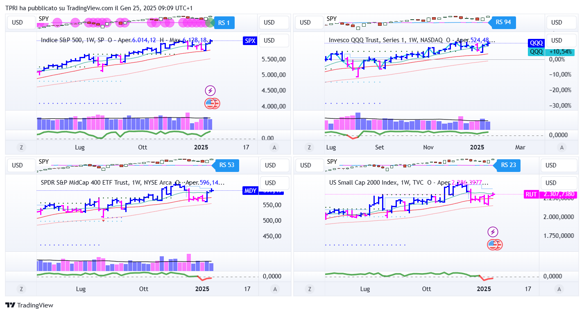
Task: Click the Z timezone button under the S&P 500 chart
Action: pos(21,147)
